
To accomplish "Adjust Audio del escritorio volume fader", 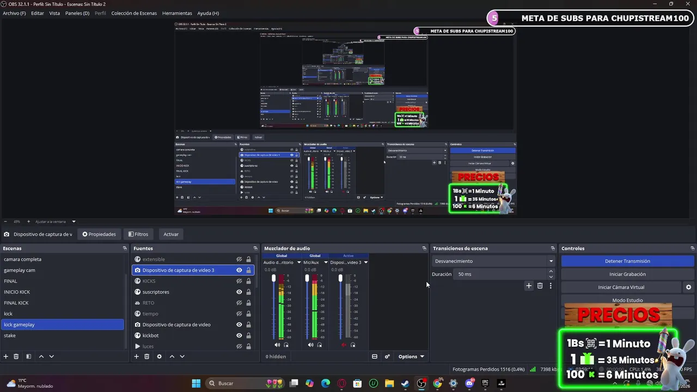I will pyautogui.click(x=273, y=279).
